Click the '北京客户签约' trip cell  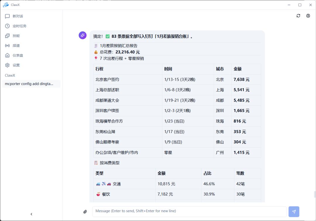(128, 80)
